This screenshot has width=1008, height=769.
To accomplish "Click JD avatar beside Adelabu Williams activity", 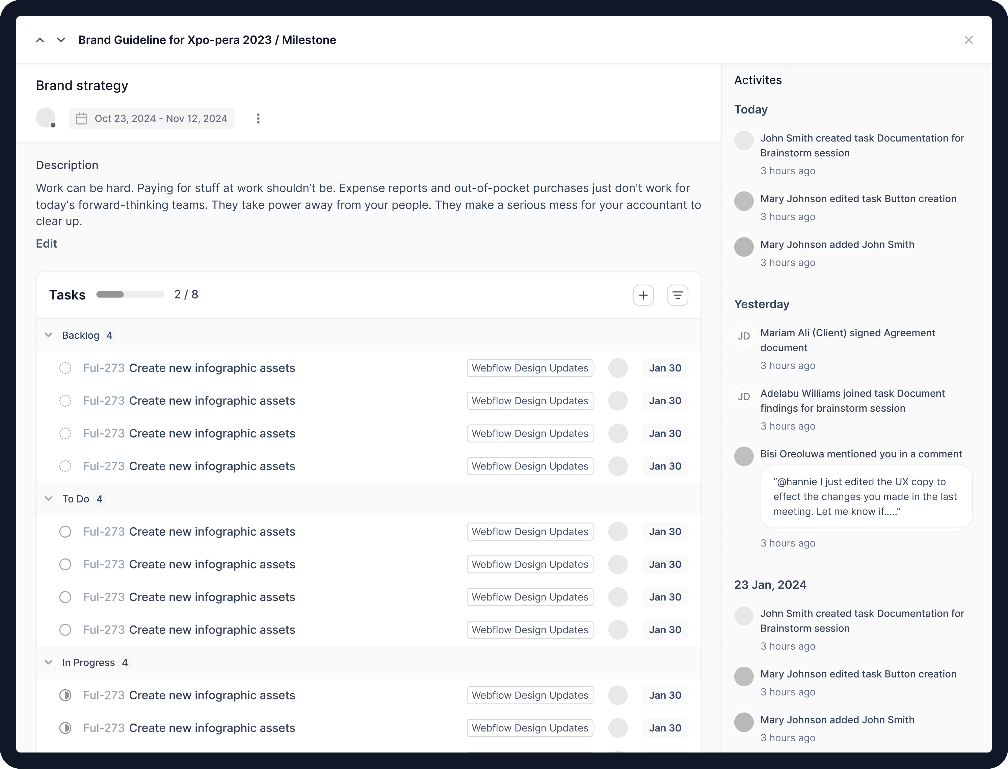I will (x=744, y=396).
